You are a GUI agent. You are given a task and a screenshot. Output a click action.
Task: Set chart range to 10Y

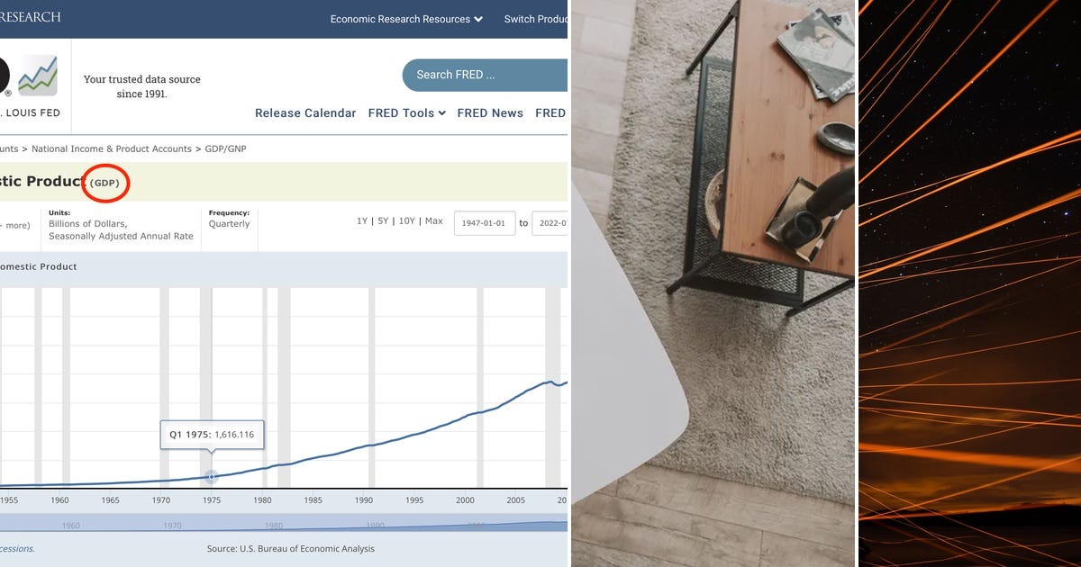click(407, 221)
